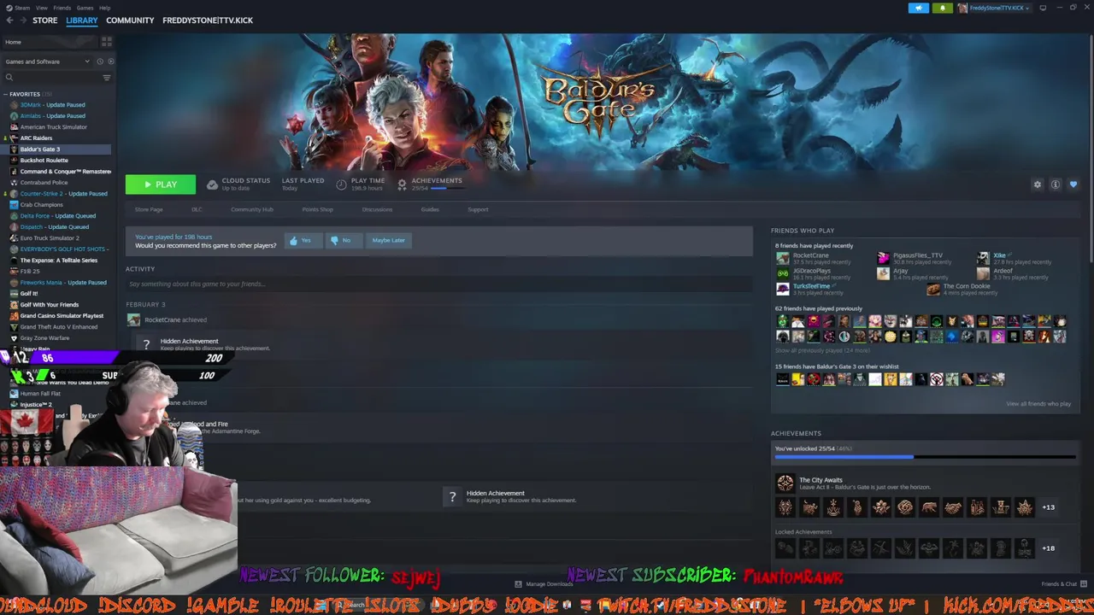
Task: Click the achievements gear badge icon
Action: click(402, 184)
